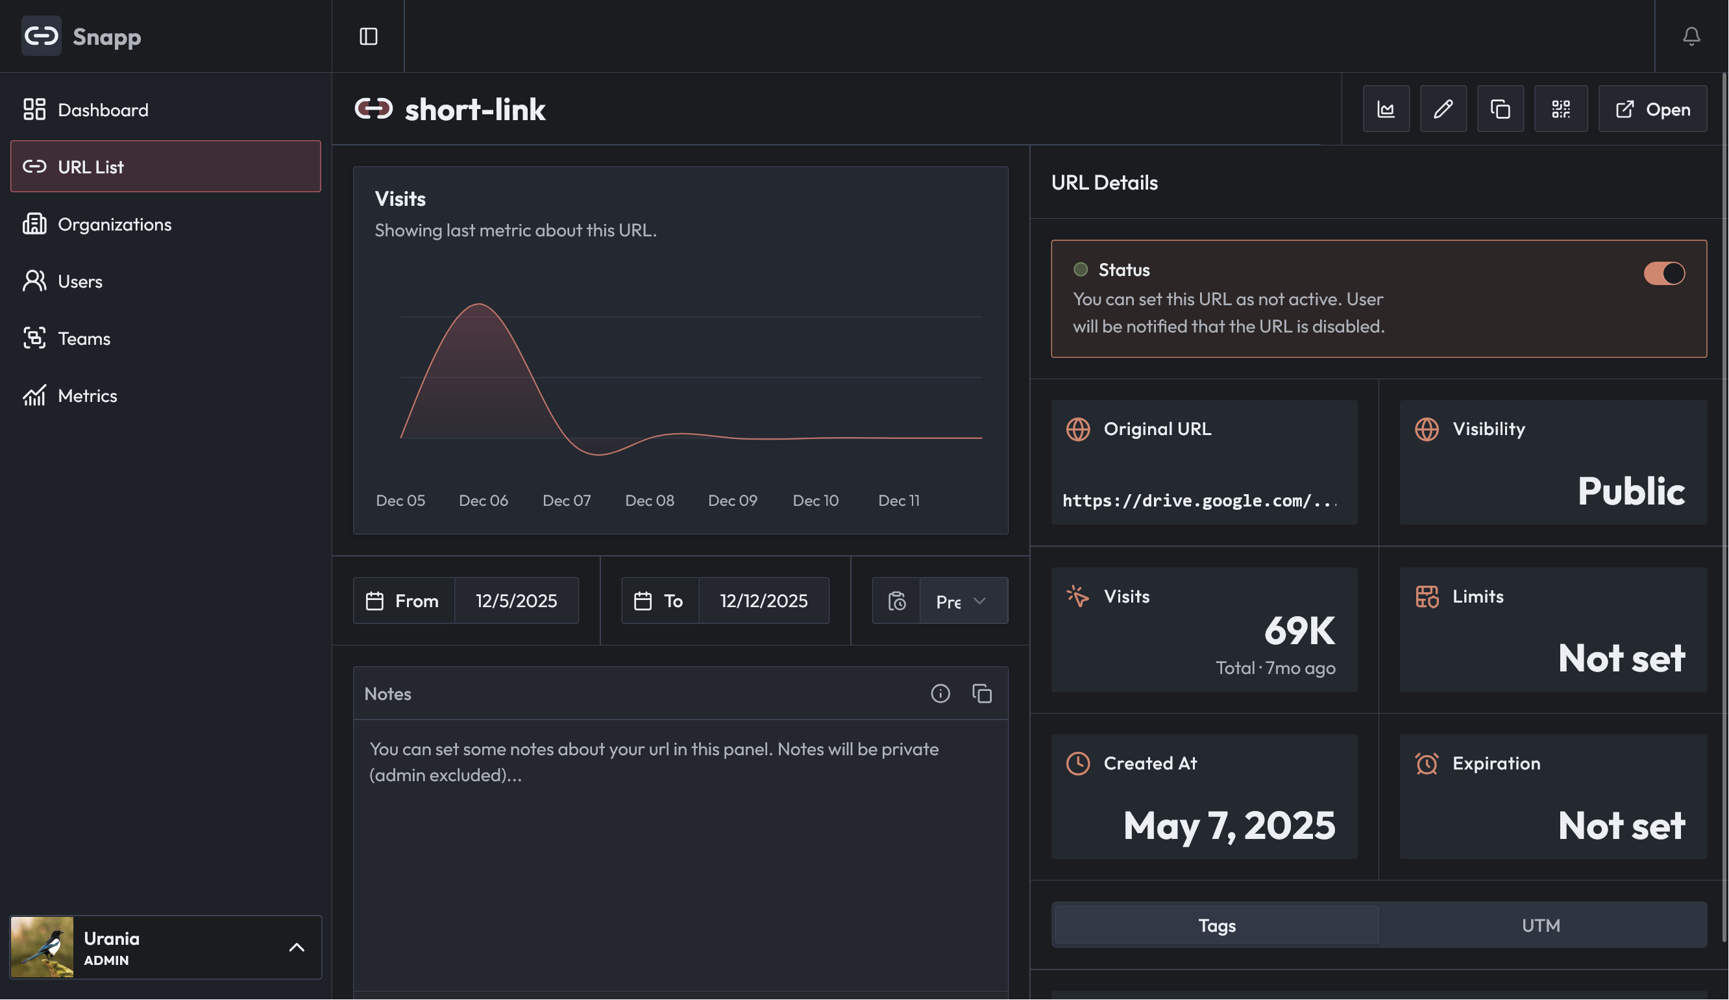The height and width of the screenshot is (1000, 1729).
Task: Open the notifications bell
Action: pos(1692,36)
